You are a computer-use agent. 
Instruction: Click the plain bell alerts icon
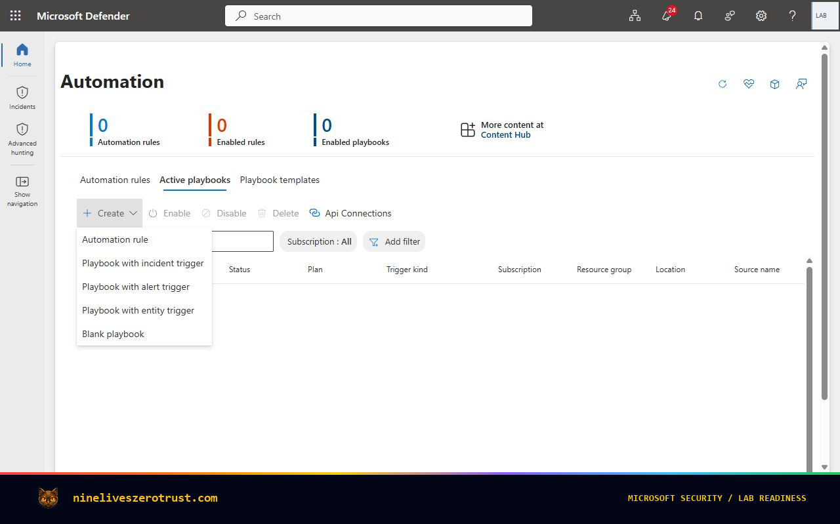click(698, 16)
